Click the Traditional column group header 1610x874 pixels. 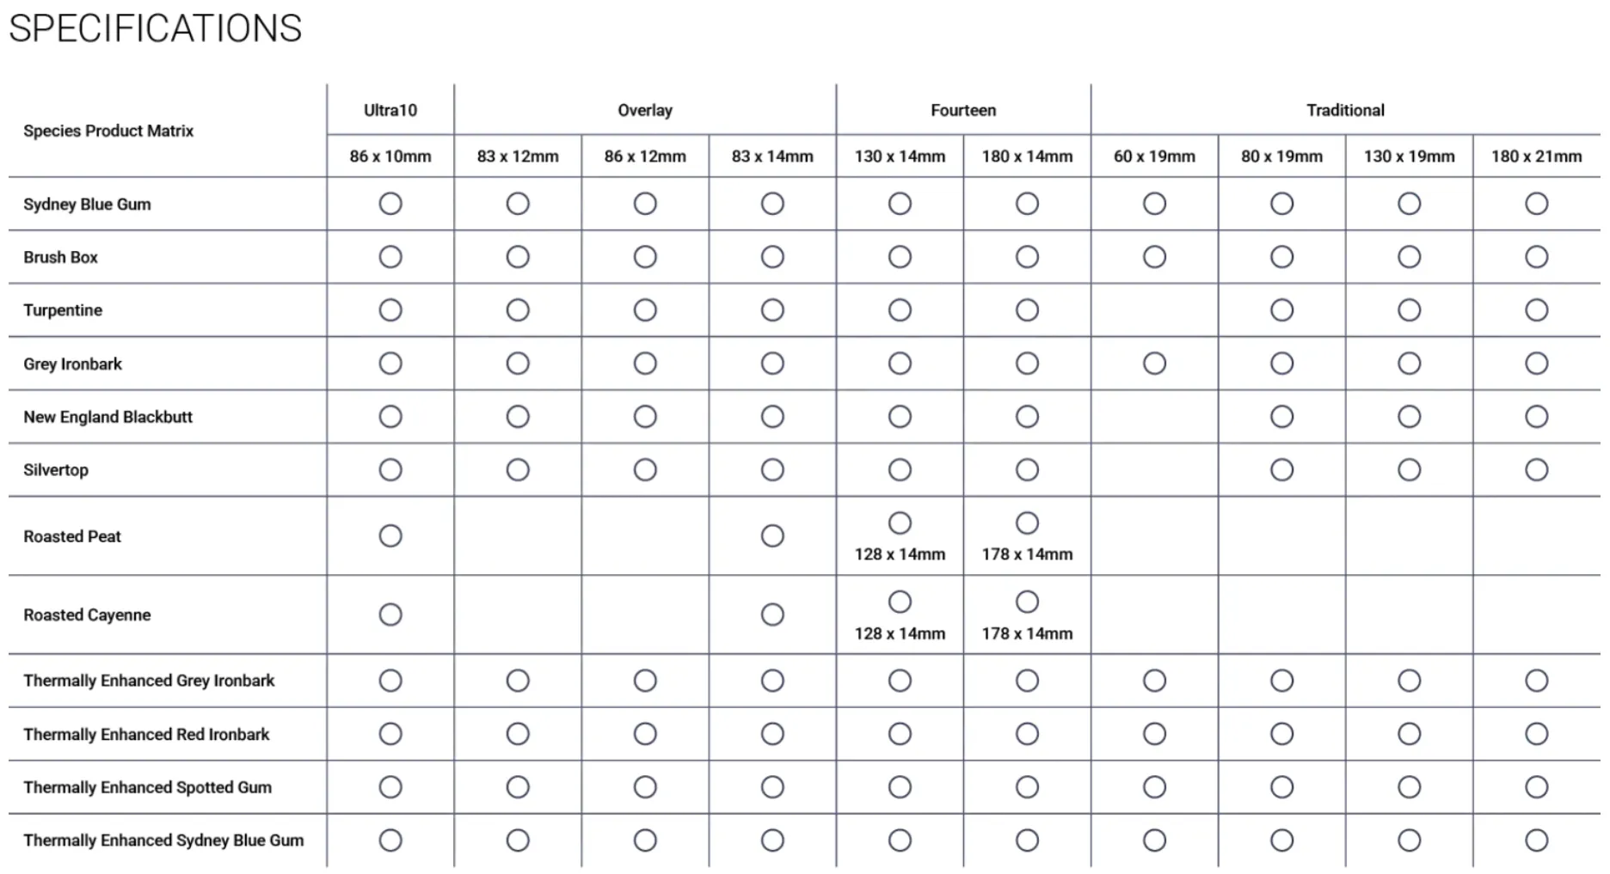1345,110
